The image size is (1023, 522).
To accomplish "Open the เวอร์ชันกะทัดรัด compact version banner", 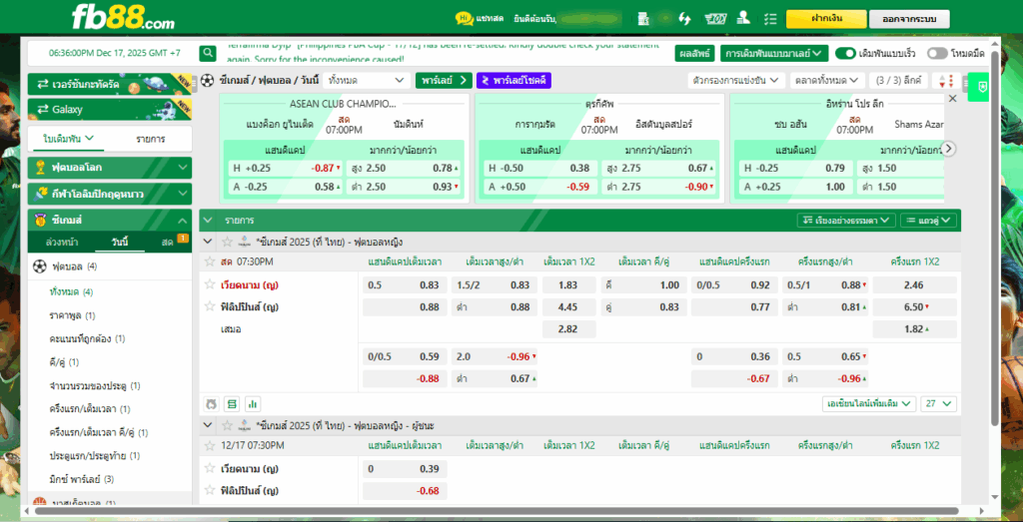I will (110, 84).
